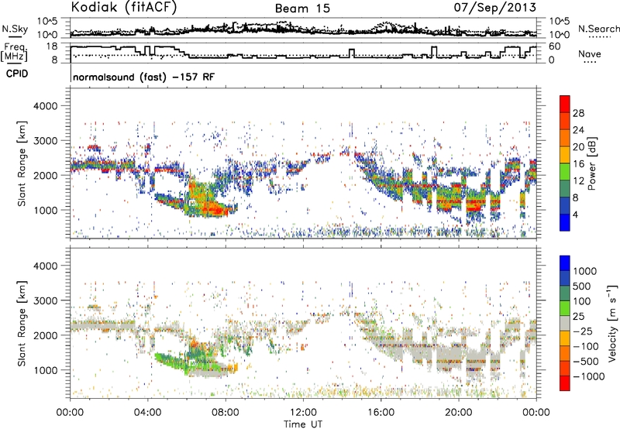Click the 'N.Search' legend label
Viewport: 620px width, 429px height.
click(598, 29)
